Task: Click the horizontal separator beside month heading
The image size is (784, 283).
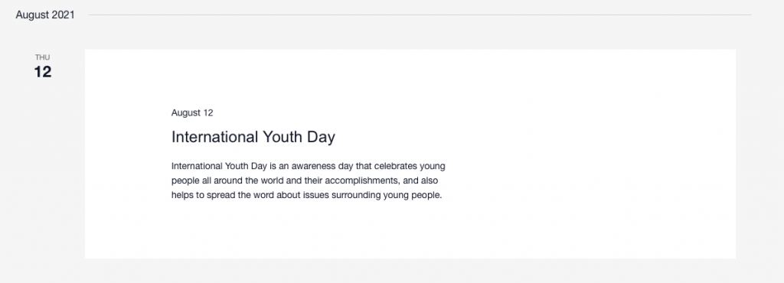Action: point(420,15)
